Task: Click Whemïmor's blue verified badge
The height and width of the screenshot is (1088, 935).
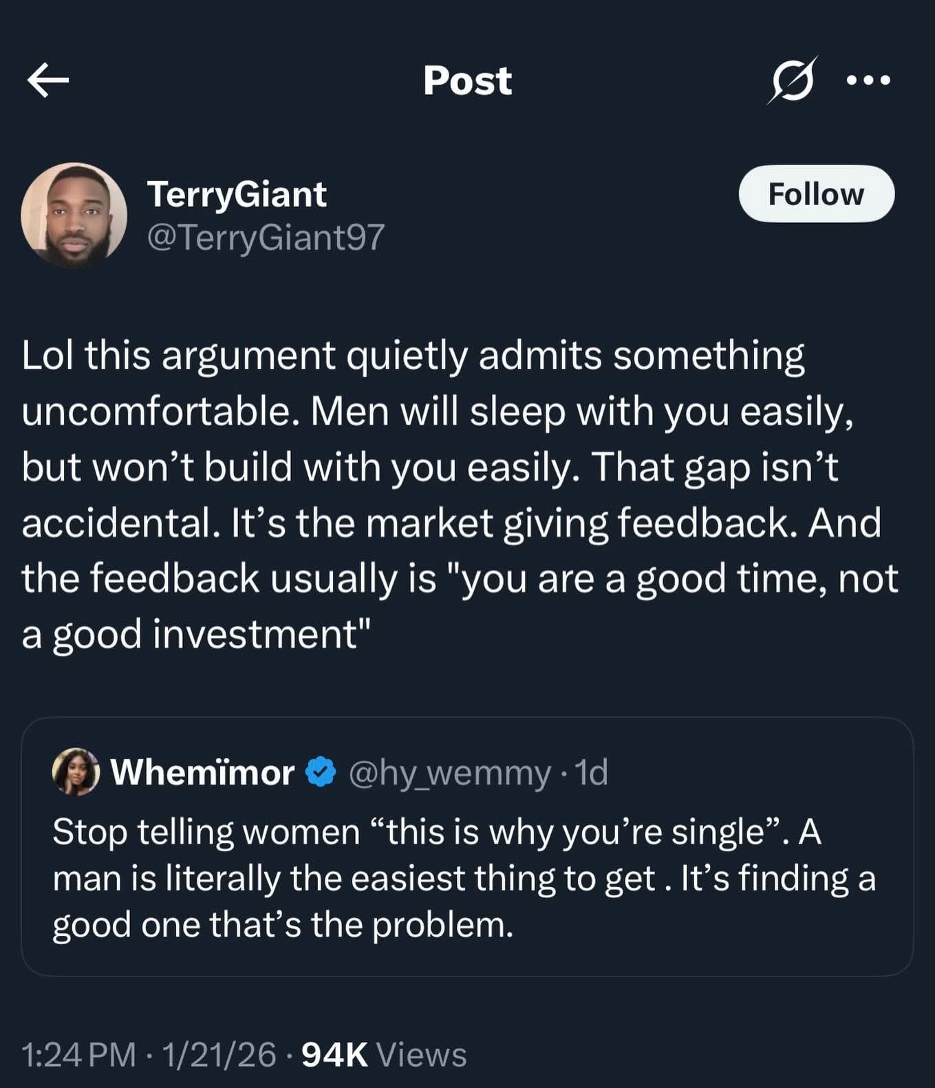Action: [x=320, y=772]
